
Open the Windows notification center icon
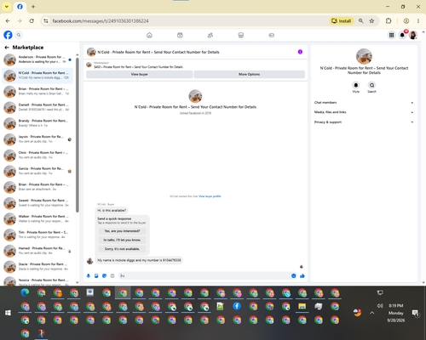coord(416,313)
